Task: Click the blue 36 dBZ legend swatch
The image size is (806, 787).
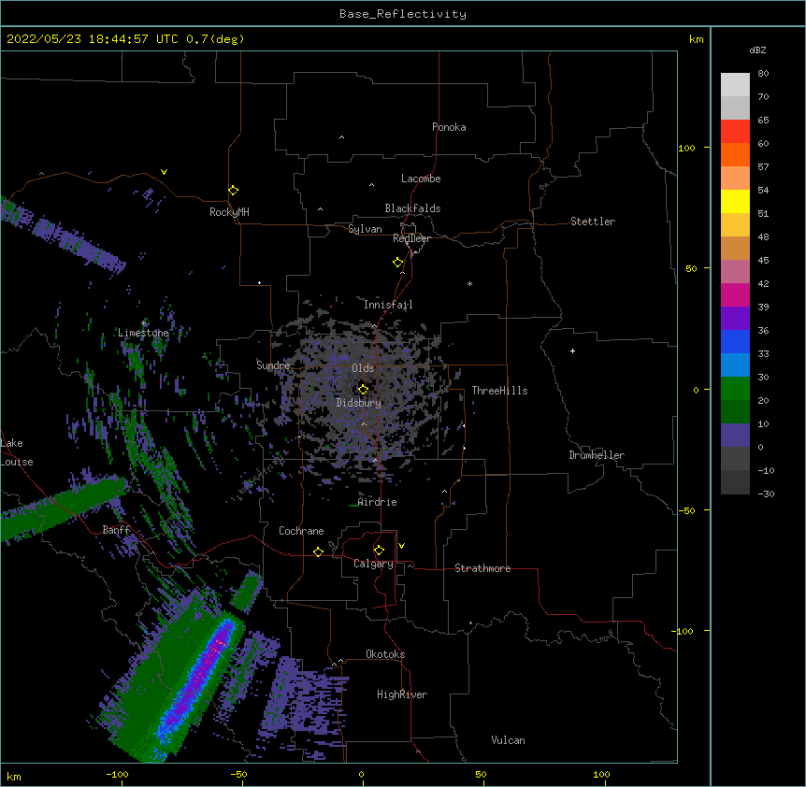Action: pos(735,341)
